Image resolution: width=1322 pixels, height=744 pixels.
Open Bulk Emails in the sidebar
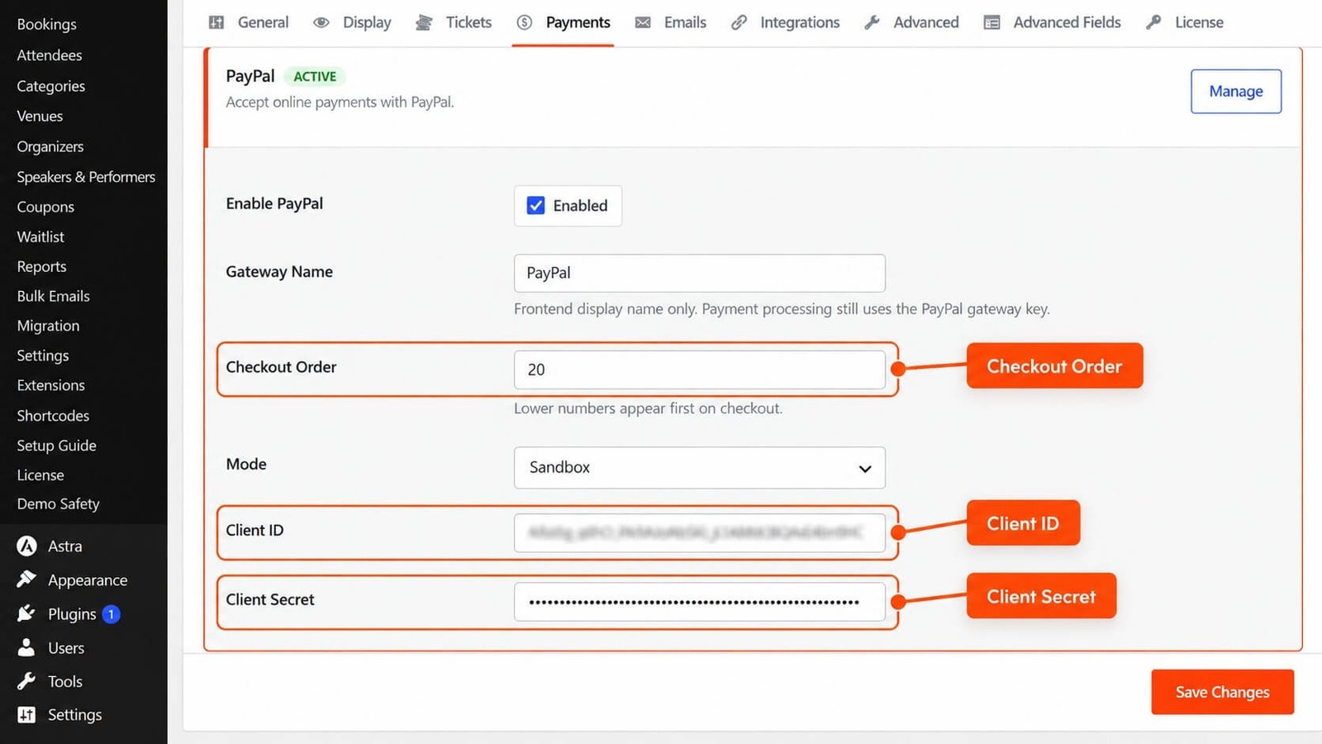53,296
